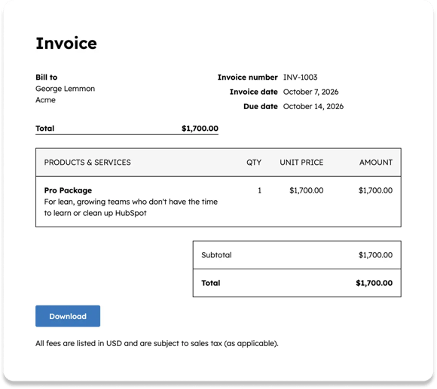
Task: Click the quantity value 1
Action: point(259,190)
